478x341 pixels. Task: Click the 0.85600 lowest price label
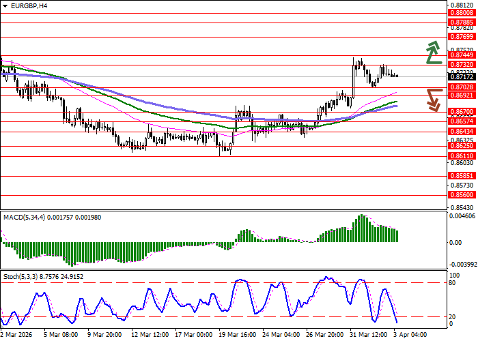tap(462, 194)
